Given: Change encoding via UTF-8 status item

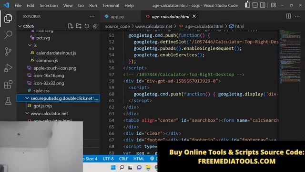Looking at the screenshot, I should click(108, 159).
